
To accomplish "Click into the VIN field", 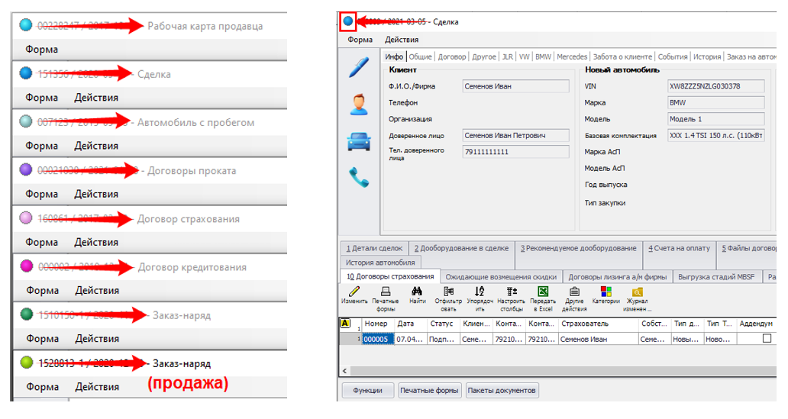I will (x=715, y=86).
